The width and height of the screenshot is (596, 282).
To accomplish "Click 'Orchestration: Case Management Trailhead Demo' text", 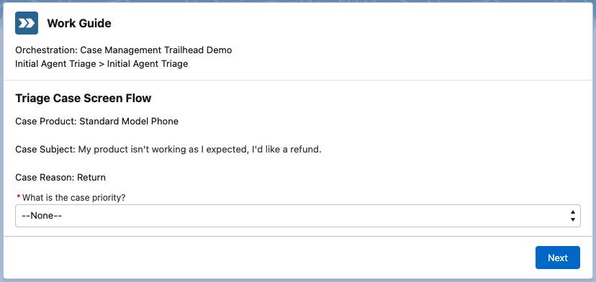I will 124,50.
